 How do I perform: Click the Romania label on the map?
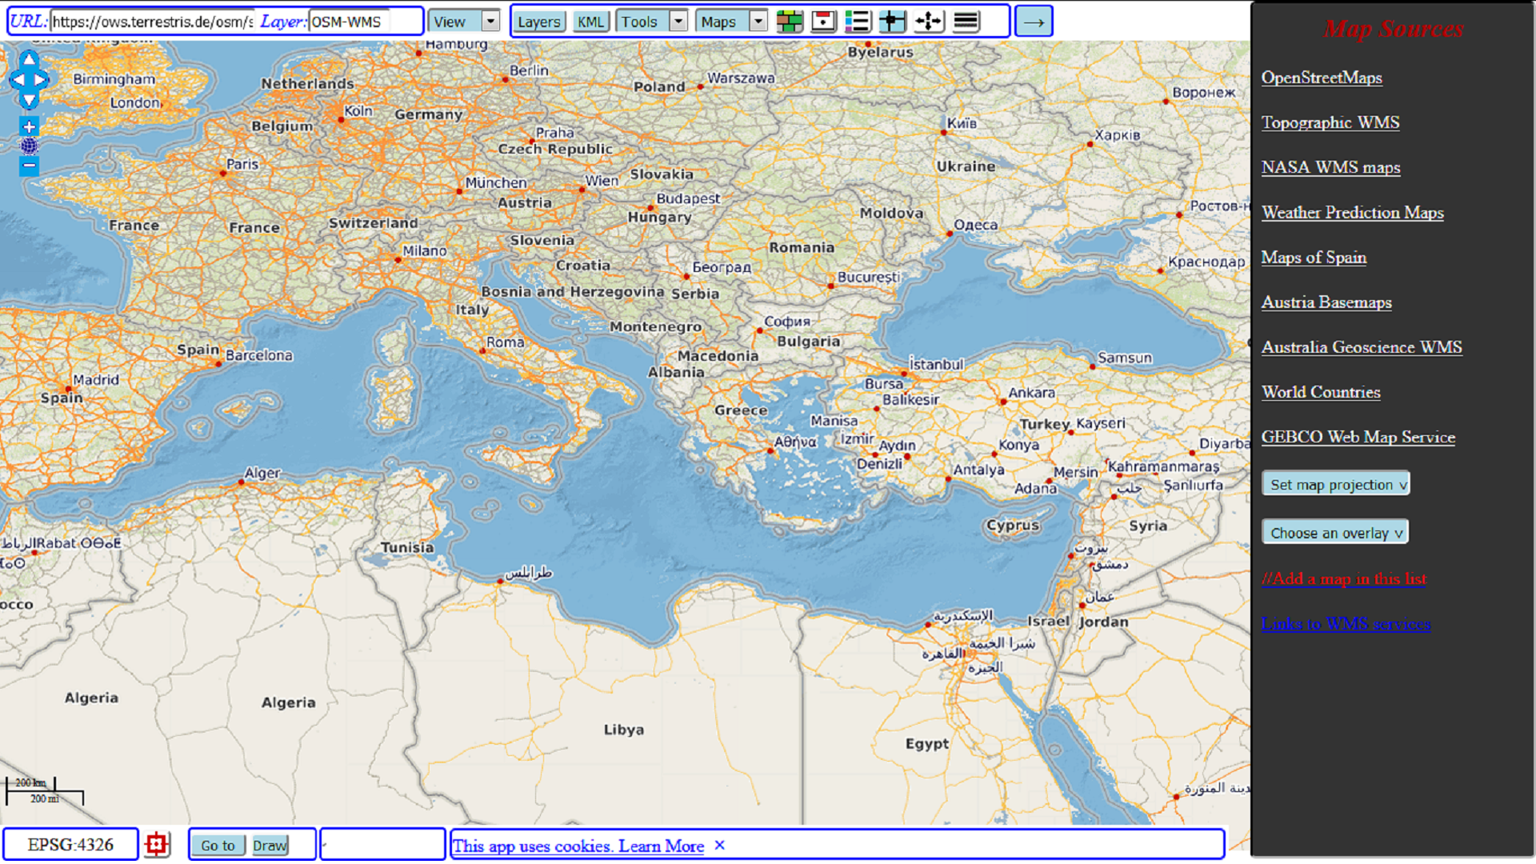point(801,247)
